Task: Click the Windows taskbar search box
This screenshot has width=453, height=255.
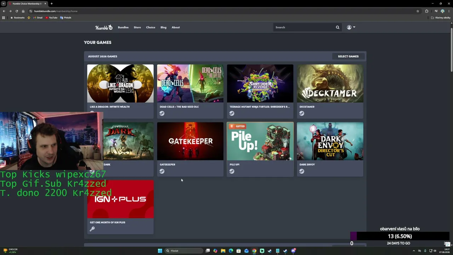Action: 184,251
